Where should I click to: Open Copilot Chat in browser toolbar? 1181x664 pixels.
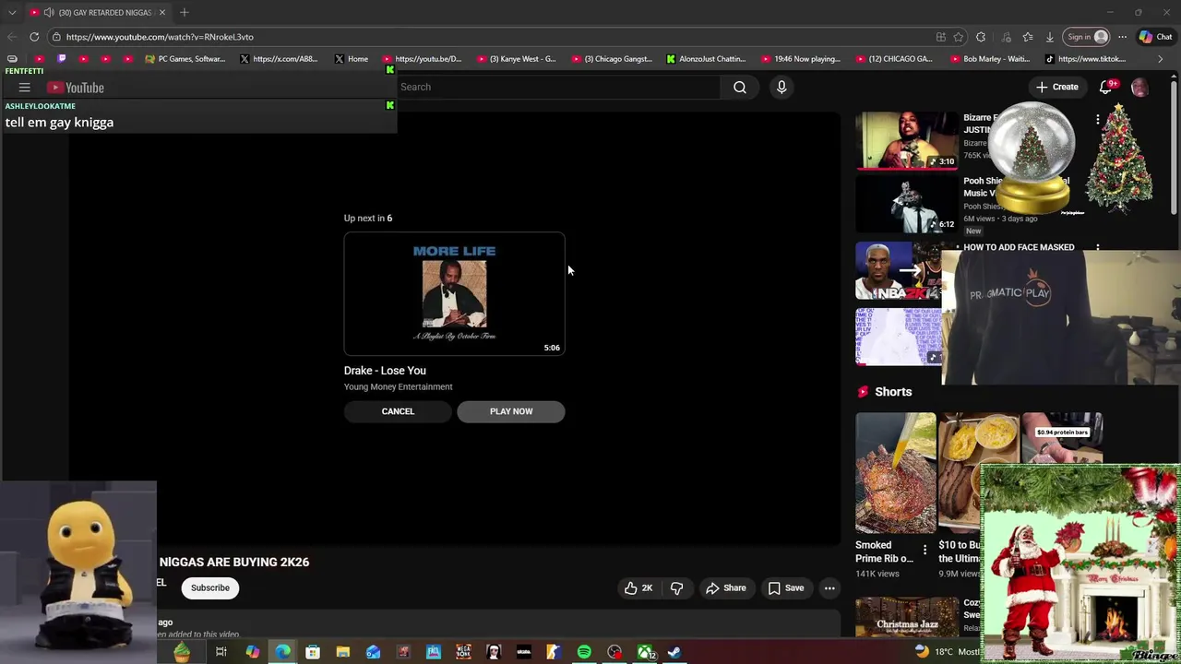click(1155, 37)
